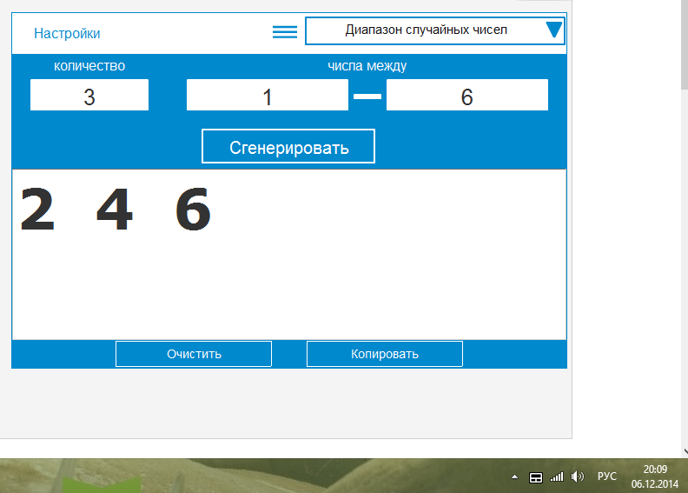Expand the 'Диапазон случайных чисел' combo box
Viewport: 688px width, 493px height.
[x=426, y=30]
